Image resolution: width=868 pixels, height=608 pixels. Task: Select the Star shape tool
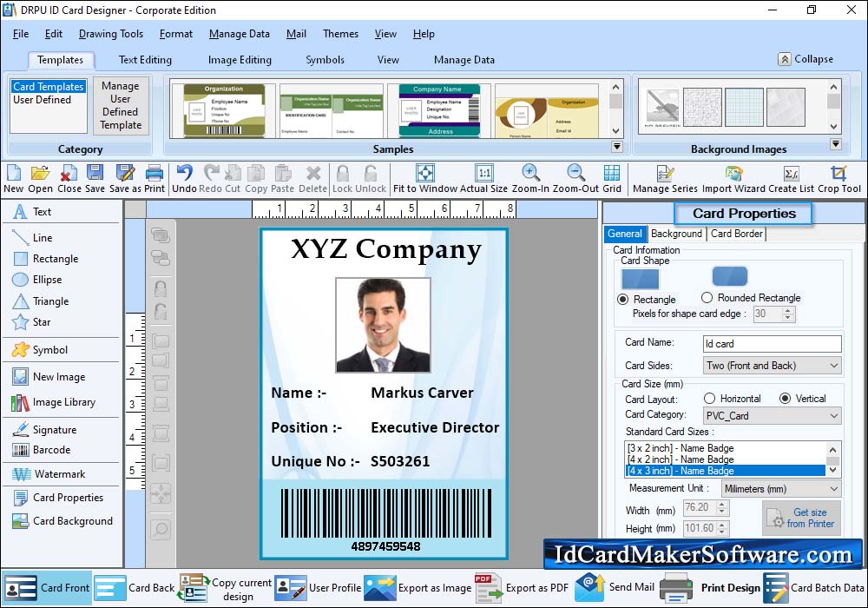pos(31,322)
